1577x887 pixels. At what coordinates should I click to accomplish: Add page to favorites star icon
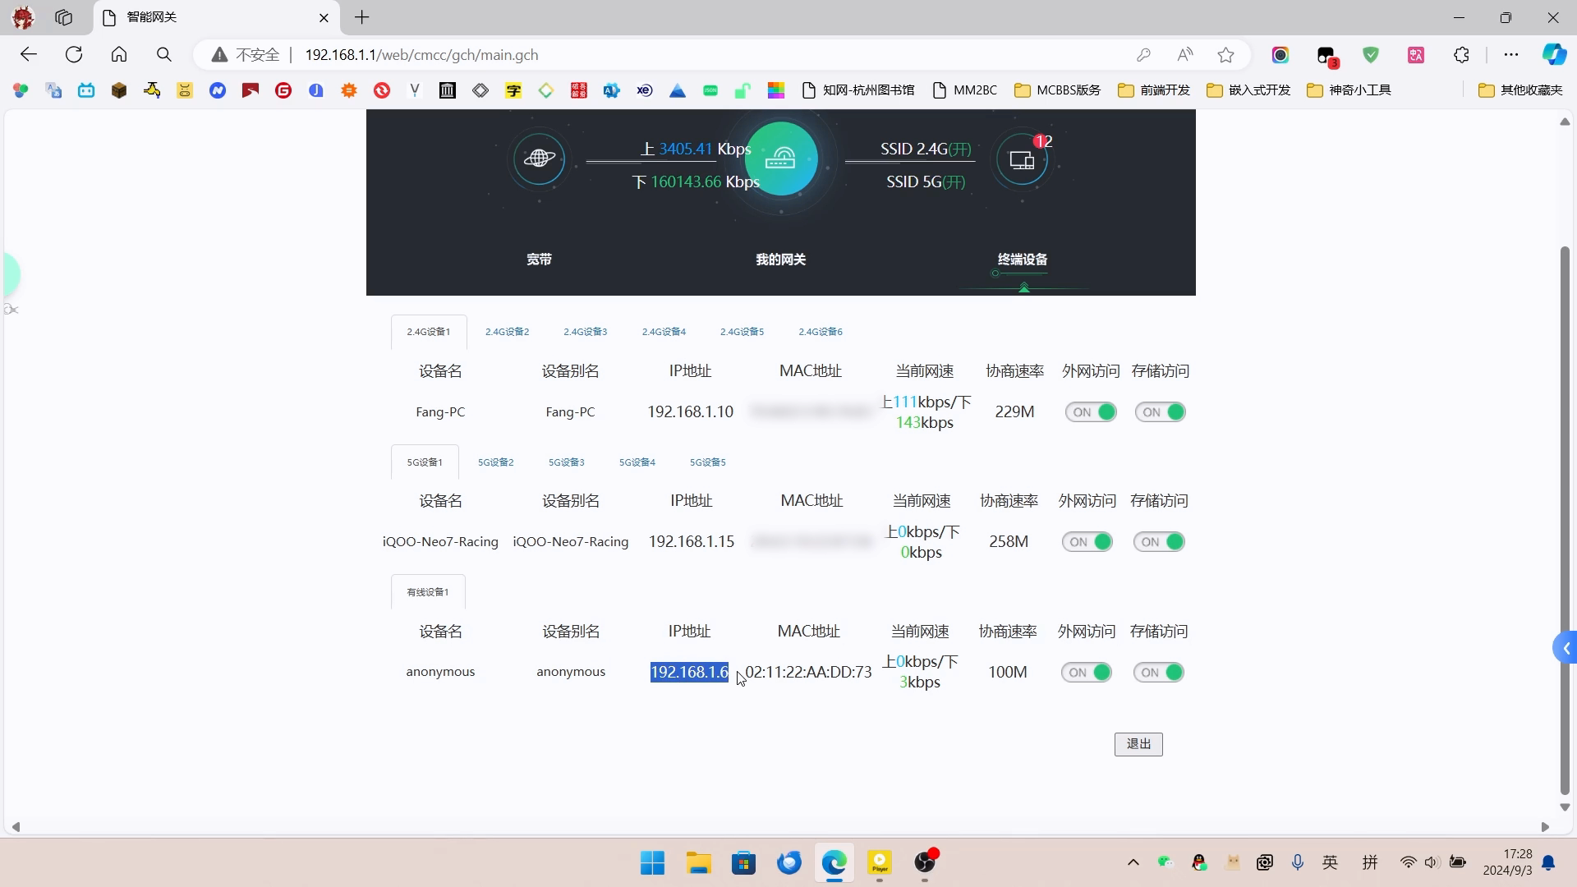click(x=1225, y=55)
